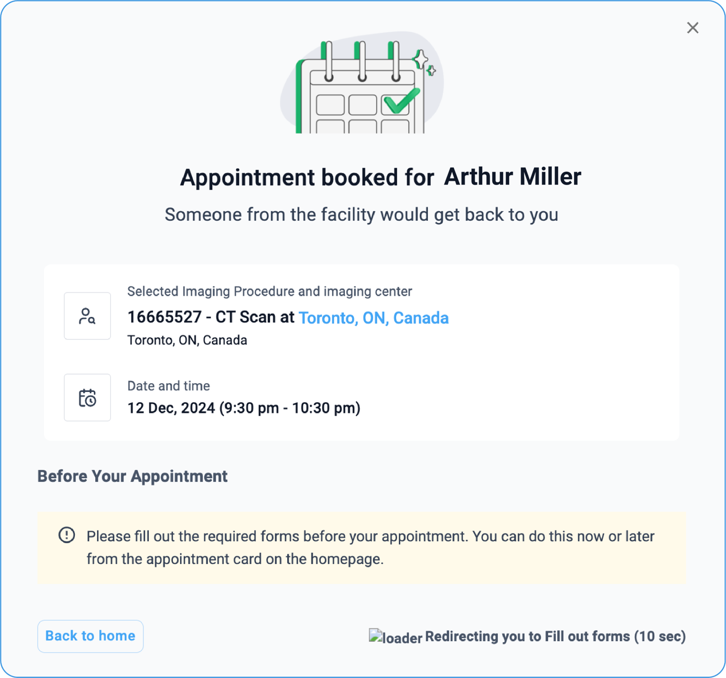Click the plain black Toronto address line

[x=187, y=340]
